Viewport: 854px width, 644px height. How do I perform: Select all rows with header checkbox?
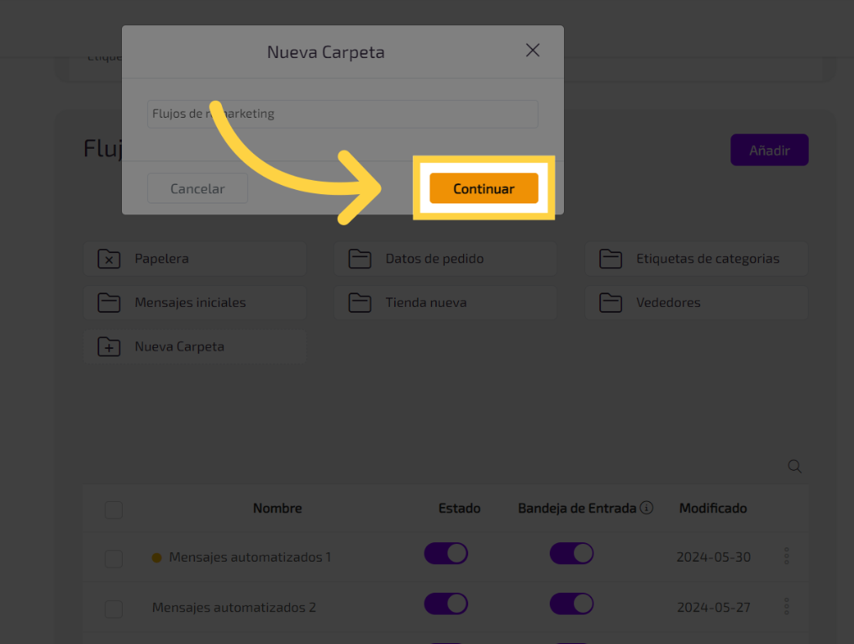[113, 509]
